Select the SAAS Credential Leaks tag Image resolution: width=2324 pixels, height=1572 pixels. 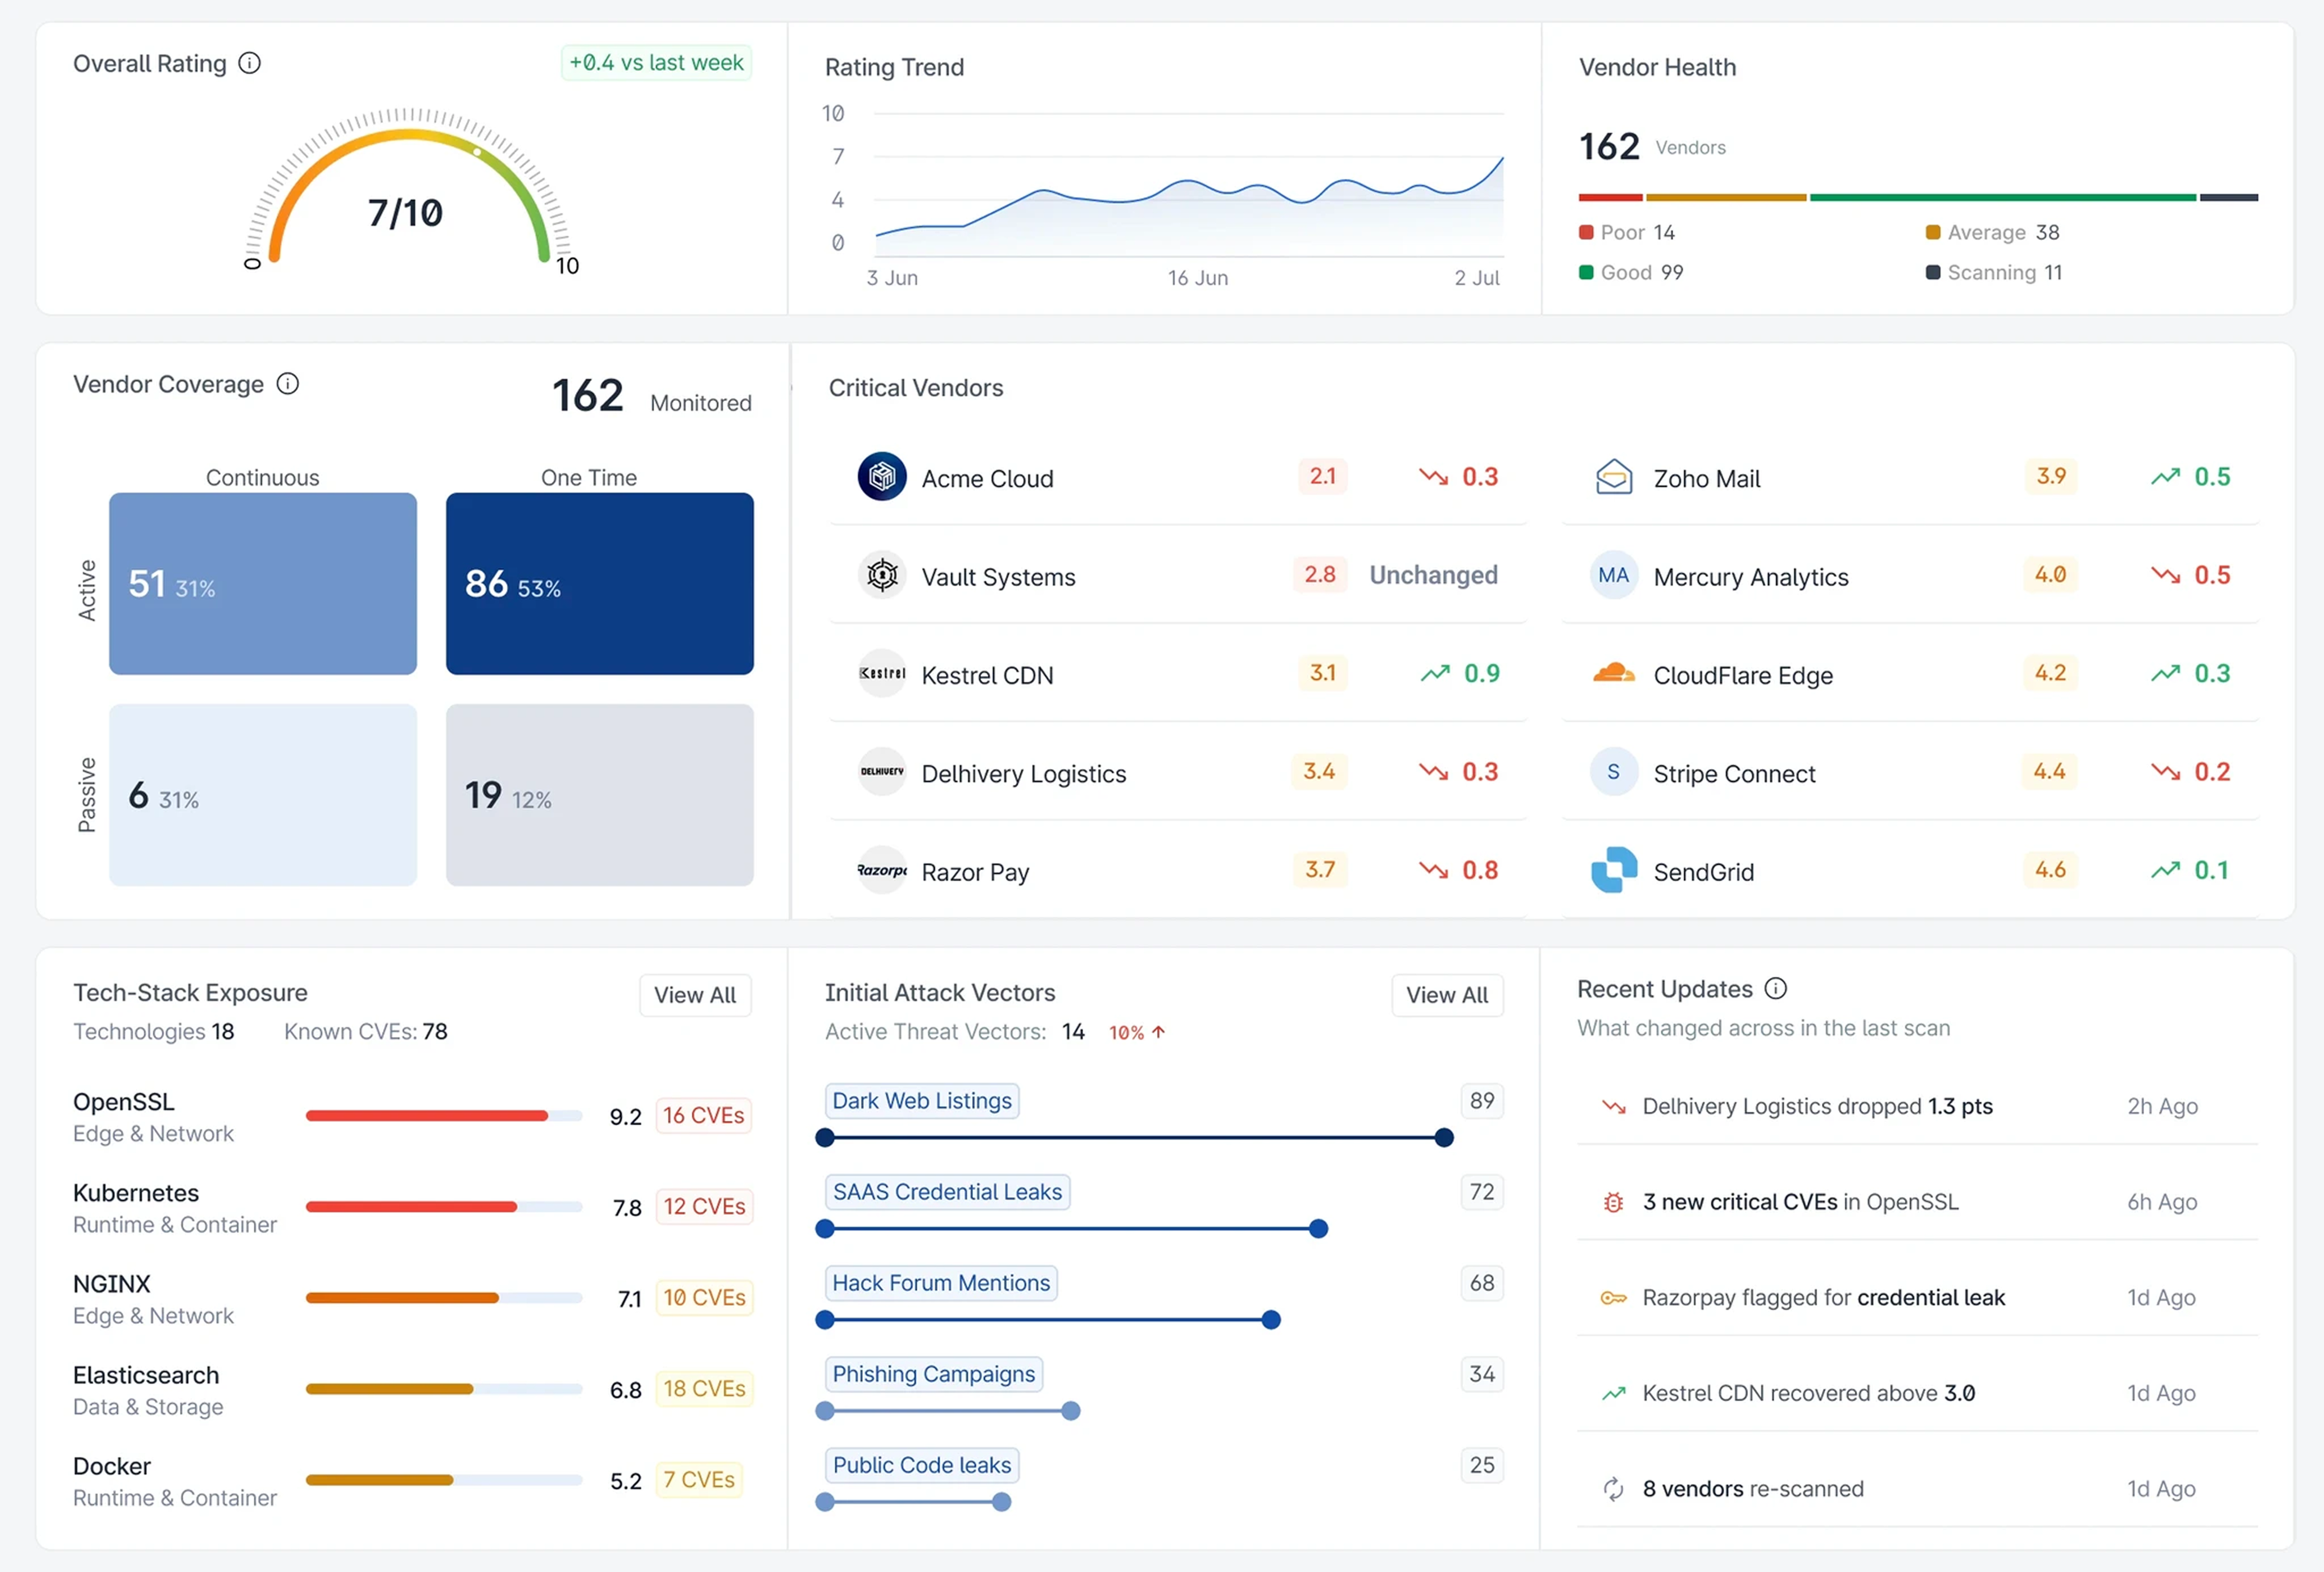pos(947,1192)
